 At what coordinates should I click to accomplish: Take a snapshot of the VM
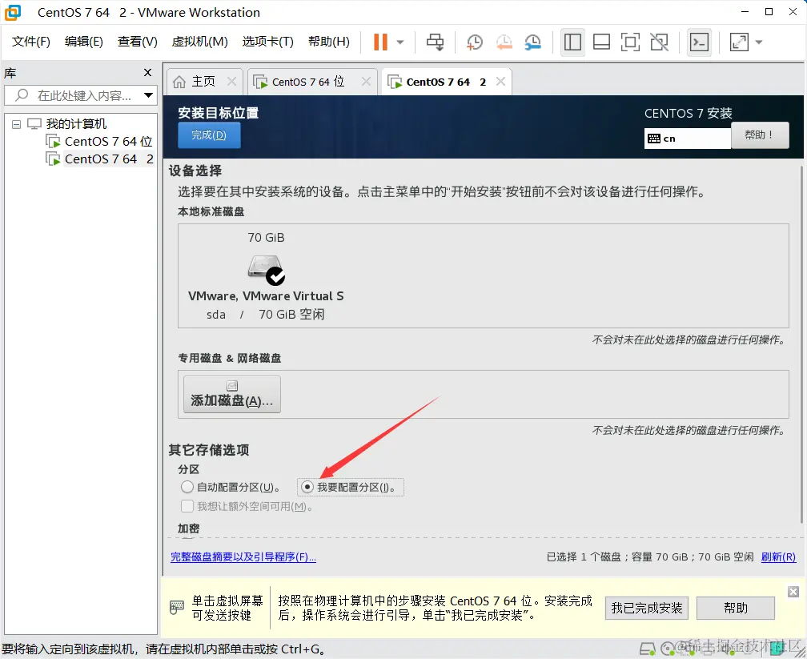(x=474, y=42)
